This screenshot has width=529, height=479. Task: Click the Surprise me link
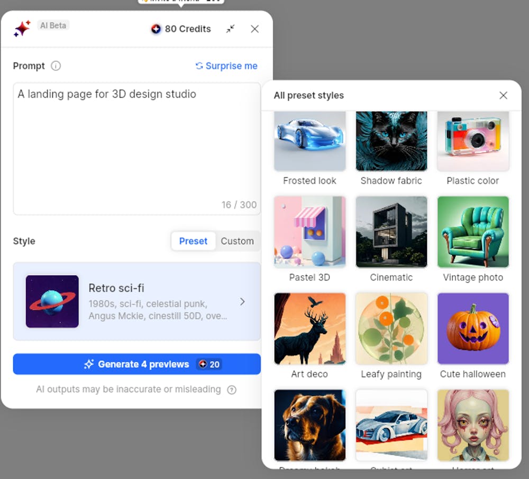tap(231, 66)
